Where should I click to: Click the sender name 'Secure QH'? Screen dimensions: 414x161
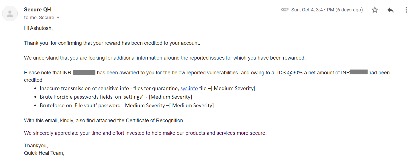point(38,10)
